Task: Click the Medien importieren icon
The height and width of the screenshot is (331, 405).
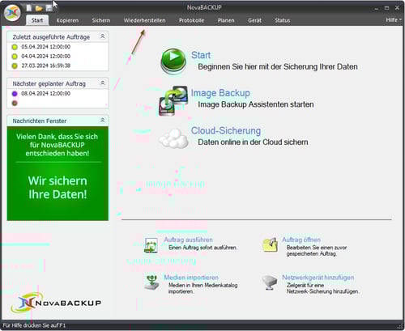Action: pos(151,282)
